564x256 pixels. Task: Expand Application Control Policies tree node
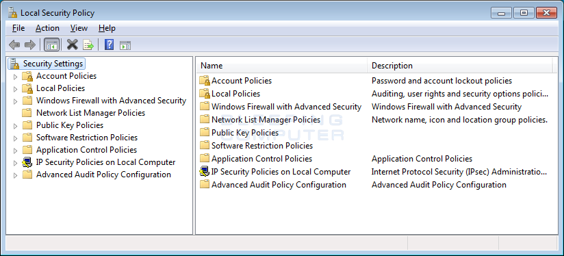15,151
